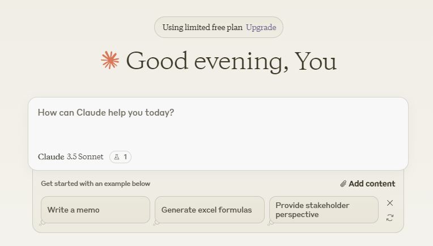This screenshot has height=246, width=433.
Task: Click the Get started with an example below label
Action: click(96, 184)
